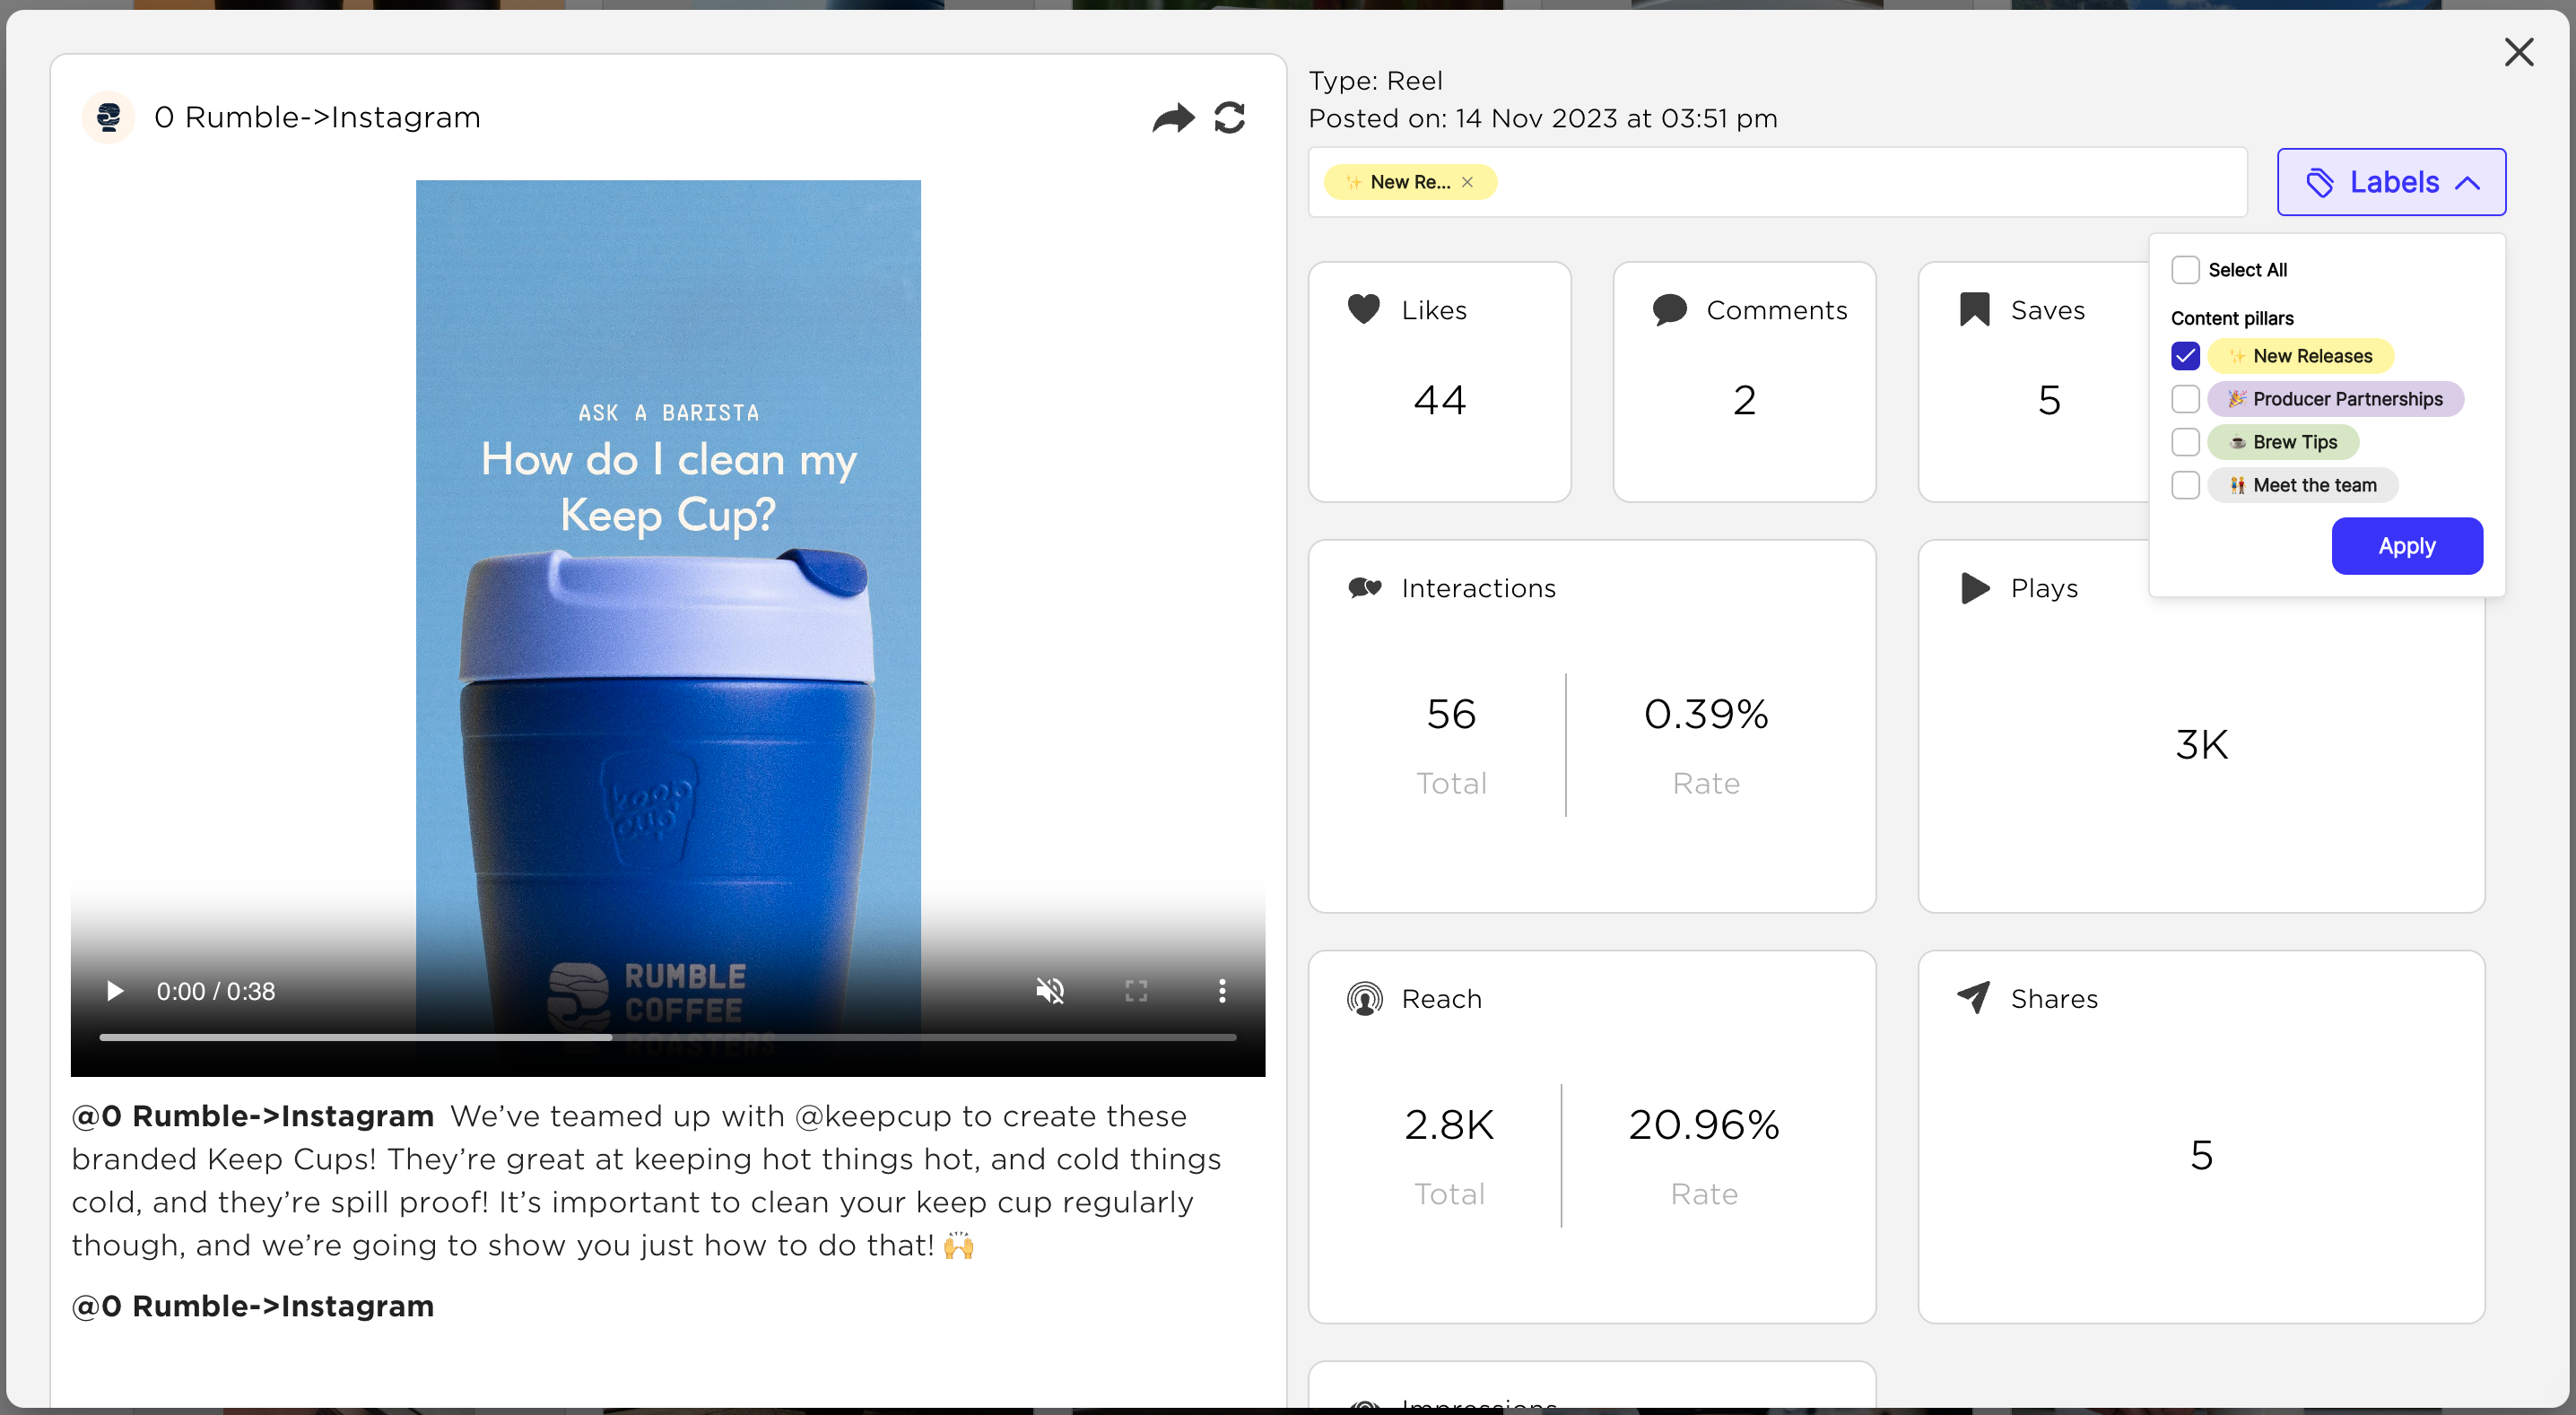Screen dimensions: 2576x1415
Task: Click the Brew Tips label tag
Action: click(x=2283, y=442)
